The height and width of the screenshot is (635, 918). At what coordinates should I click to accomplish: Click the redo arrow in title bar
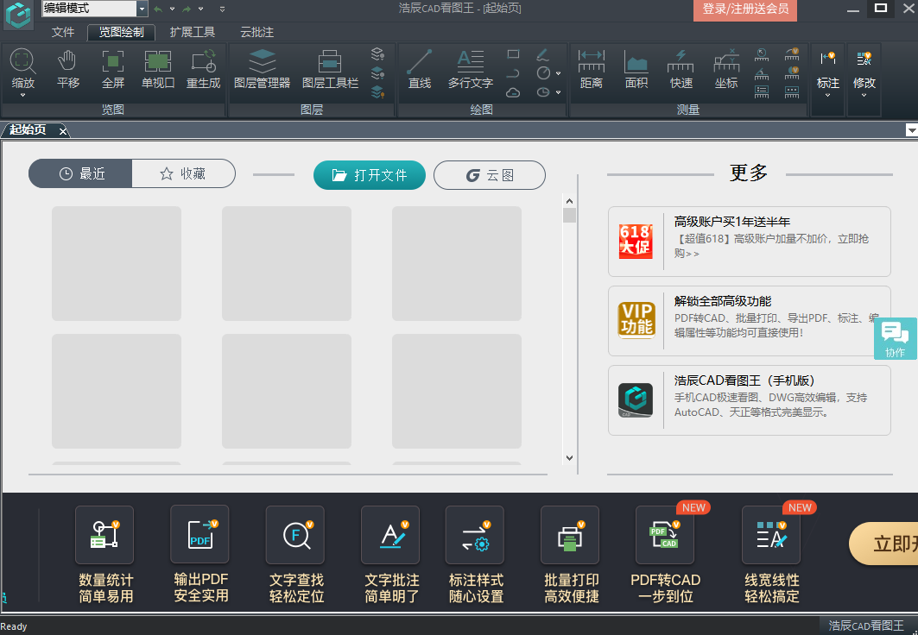[x=187, y=9]
